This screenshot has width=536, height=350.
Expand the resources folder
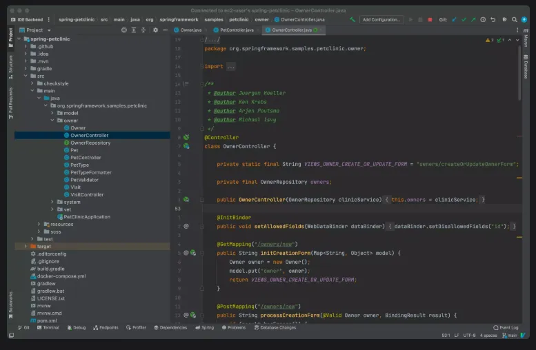pyautogui.click(x=39, y=225)
